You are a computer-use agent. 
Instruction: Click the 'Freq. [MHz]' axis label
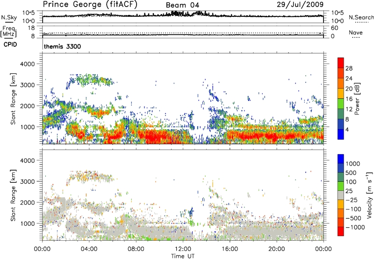(8, 31)
